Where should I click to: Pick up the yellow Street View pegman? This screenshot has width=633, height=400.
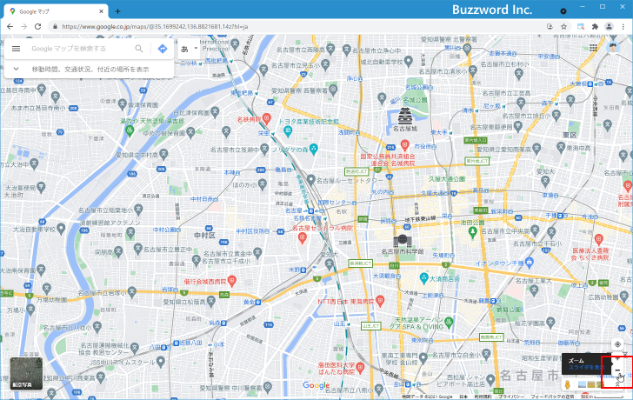(x=567, y=384)
